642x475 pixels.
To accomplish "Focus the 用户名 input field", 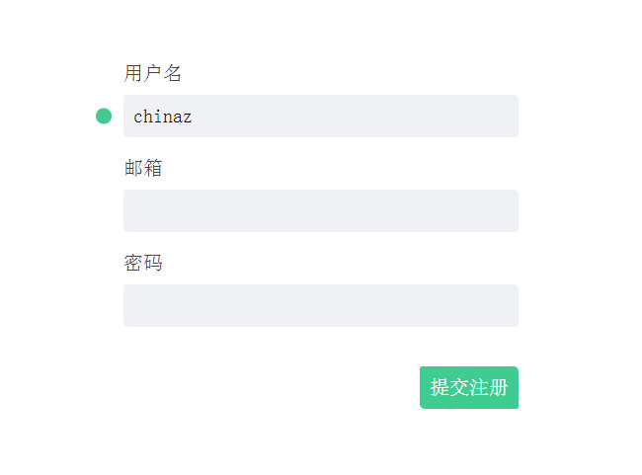I will point(320,116).
